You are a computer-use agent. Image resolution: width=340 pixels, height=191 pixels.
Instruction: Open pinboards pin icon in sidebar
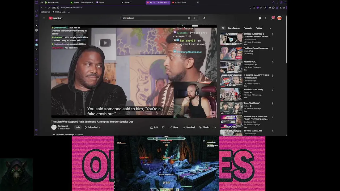point(36,74)
